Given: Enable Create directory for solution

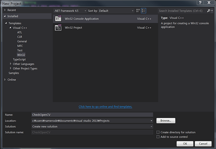Looking at the screenshot, I should [x=158, y=132].
